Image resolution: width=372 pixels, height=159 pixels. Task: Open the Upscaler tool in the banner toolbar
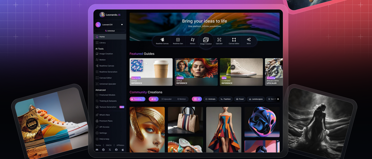[219, 41]
